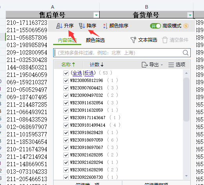Select cell 211-101595377

tap(27, 134)
